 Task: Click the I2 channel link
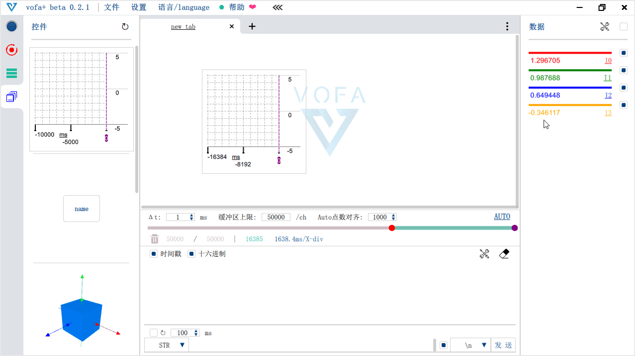tap(608, 95)
